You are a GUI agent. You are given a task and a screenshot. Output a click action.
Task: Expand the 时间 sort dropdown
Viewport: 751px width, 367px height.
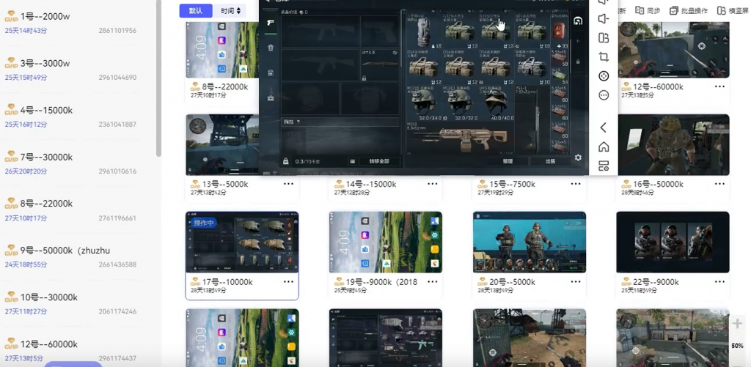(230, 11)
